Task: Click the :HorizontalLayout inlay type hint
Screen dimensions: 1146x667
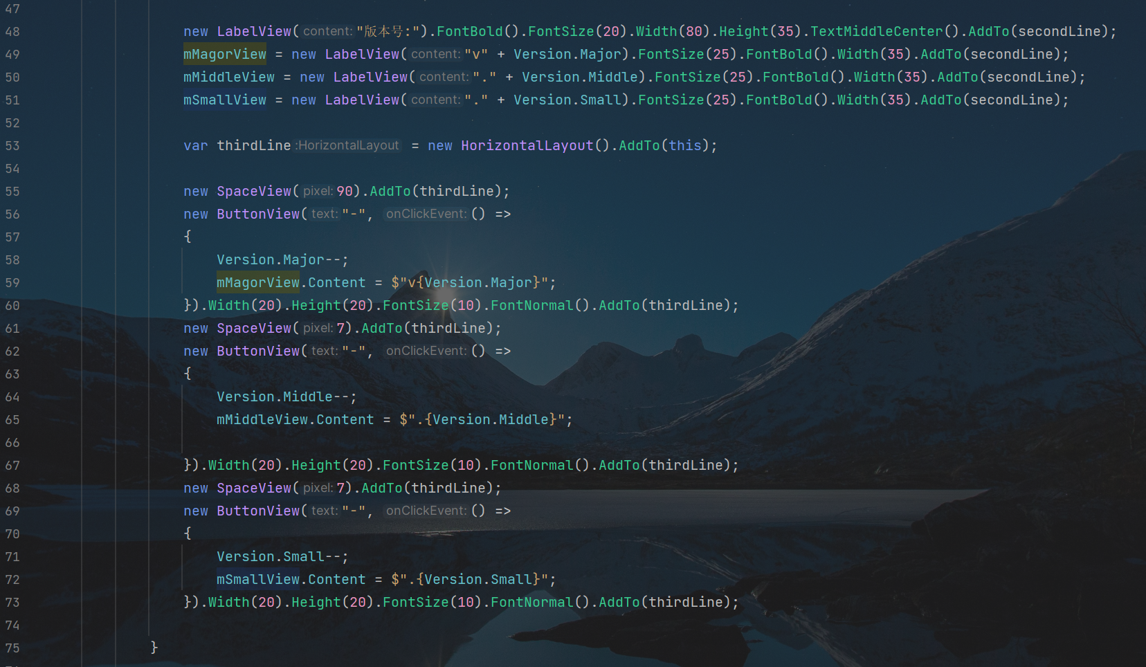Action: (x=347, y=145)
